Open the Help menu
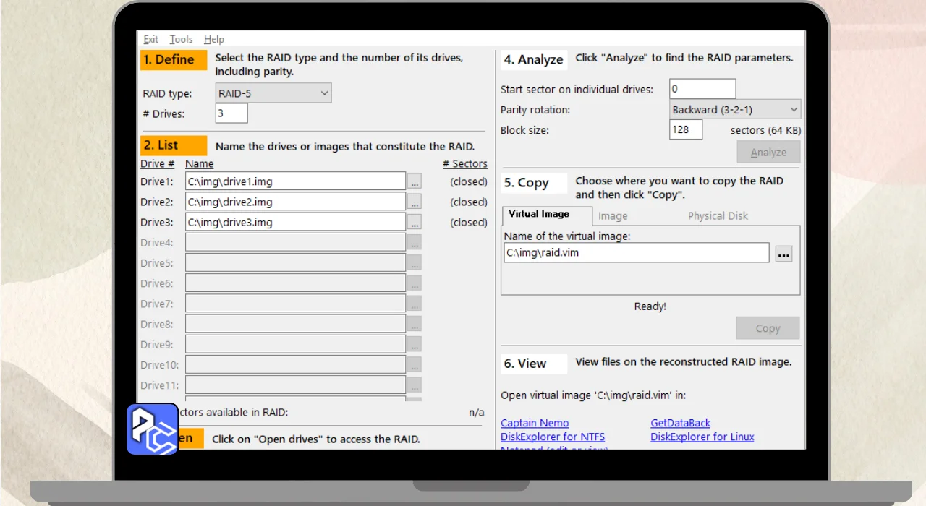Viewport: 926px width, 506px height. coord(213,39)
